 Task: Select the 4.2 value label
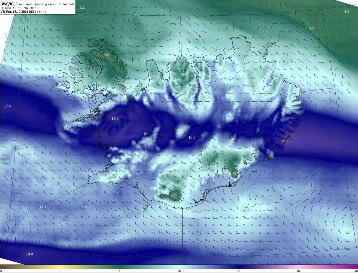click(x=312, y=29)
